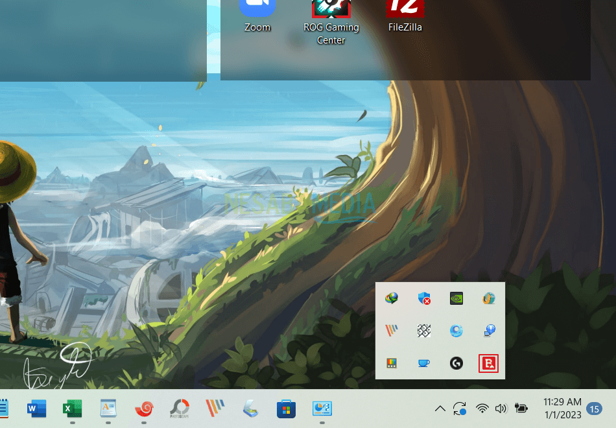Open the NVIDIA tray icon
The width and height of the screenshot is (616, 428).
456,298
